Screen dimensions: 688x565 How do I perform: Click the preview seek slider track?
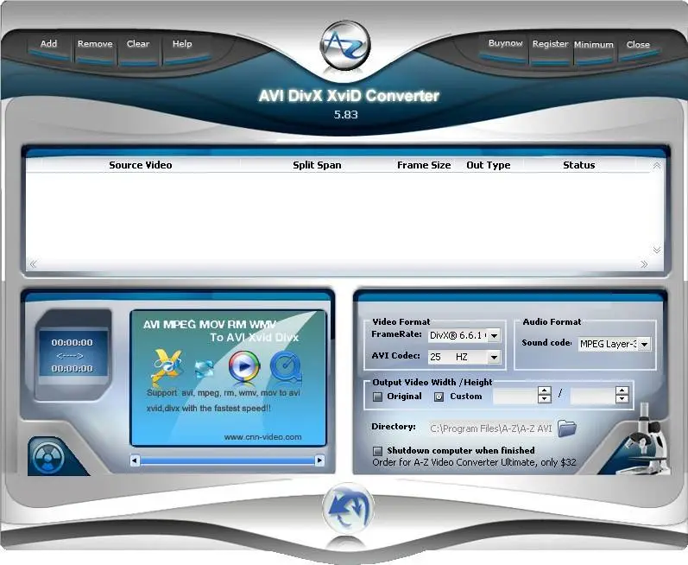point(227,460)
